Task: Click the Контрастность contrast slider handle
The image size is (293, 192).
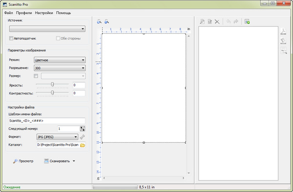Action: [x=53, y=92]
